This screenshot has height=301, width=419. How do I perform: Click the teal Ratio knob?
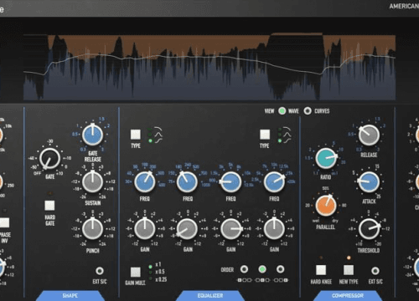point(326,158)
